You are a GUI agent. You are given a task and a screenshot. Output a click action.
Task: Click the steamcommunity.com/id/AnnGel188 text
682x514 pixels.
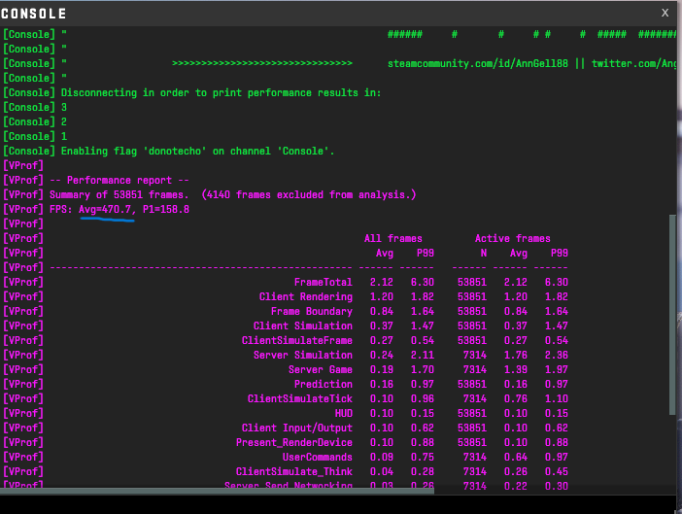[x=478, y=63]
